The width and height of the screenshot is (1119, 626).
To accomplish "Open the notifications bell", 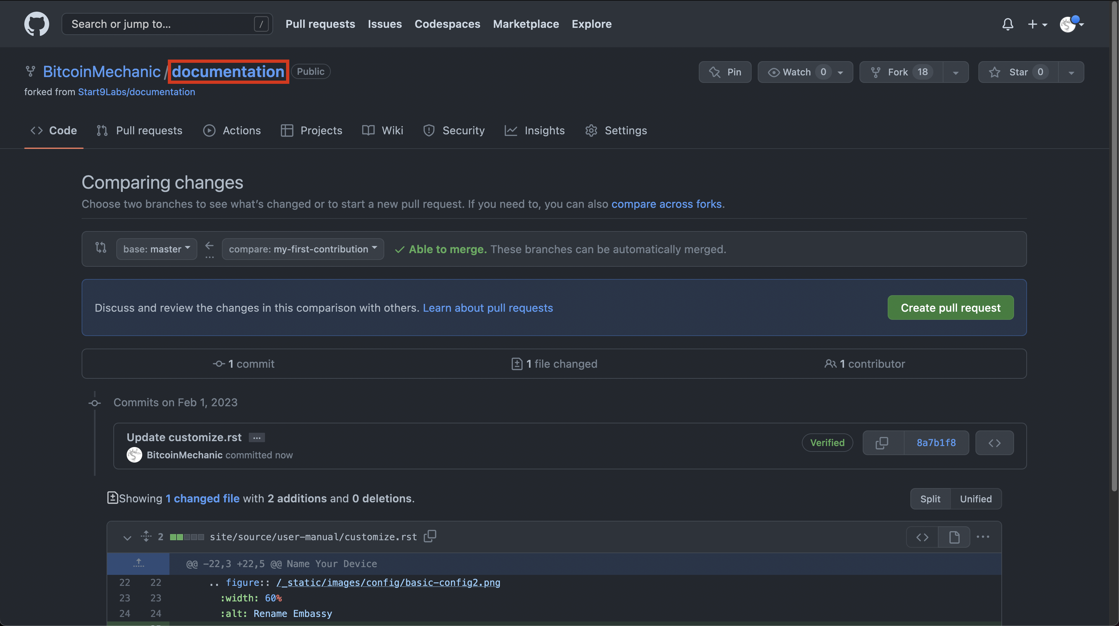I will 1008,24.
